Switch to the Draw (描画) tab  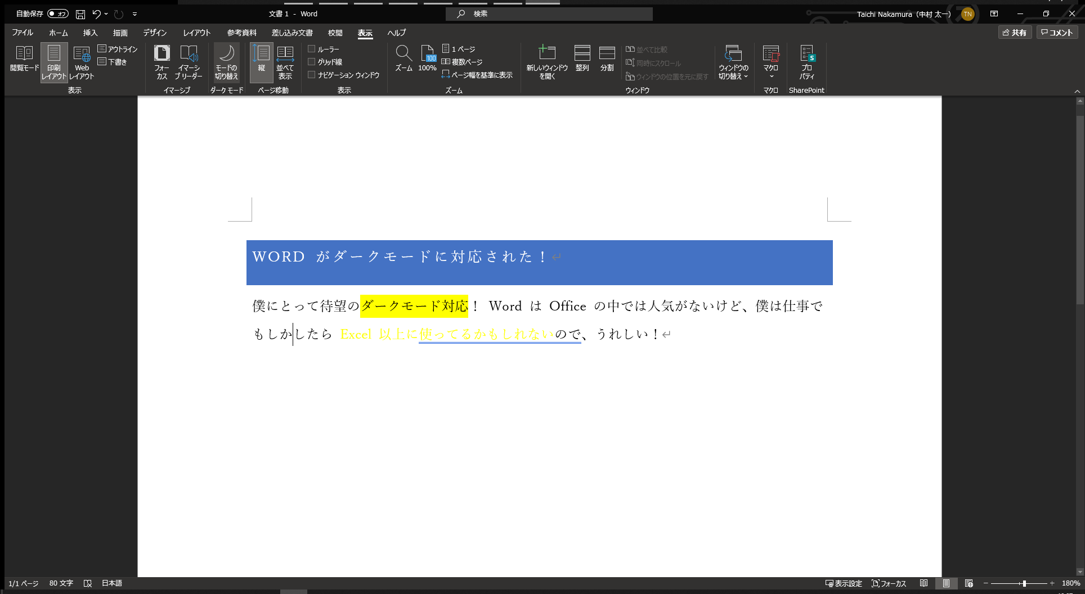(x=120, y=33)
